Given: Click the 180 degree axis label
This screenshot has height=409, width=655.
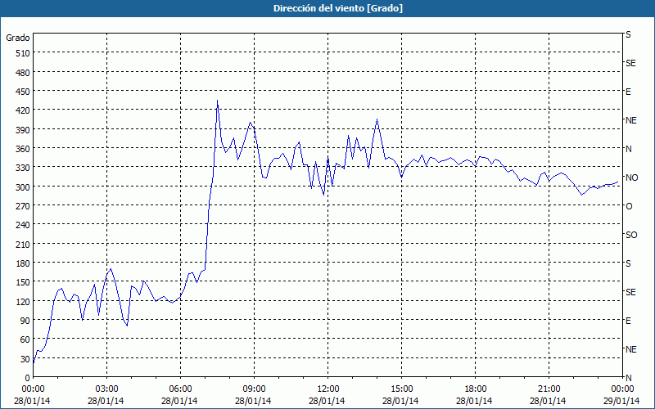Looking at the screenshot, I should (23, 263).
